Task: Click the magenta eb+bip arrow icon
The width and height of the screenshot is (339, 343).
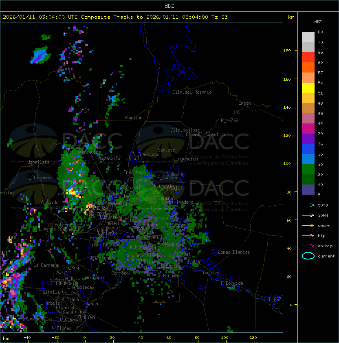Action: click(x=308, y=246)
